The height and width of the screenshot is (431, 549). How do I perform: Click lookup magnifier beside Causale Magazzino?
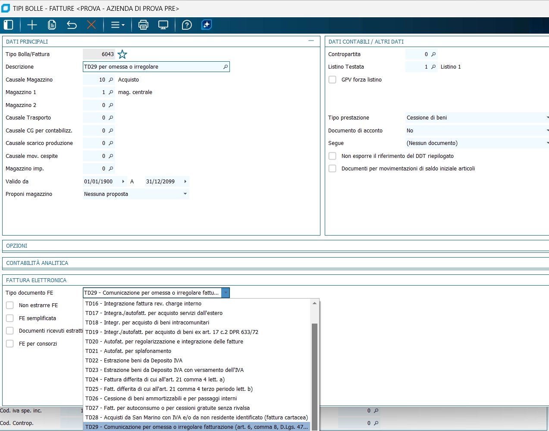[111, 80]
